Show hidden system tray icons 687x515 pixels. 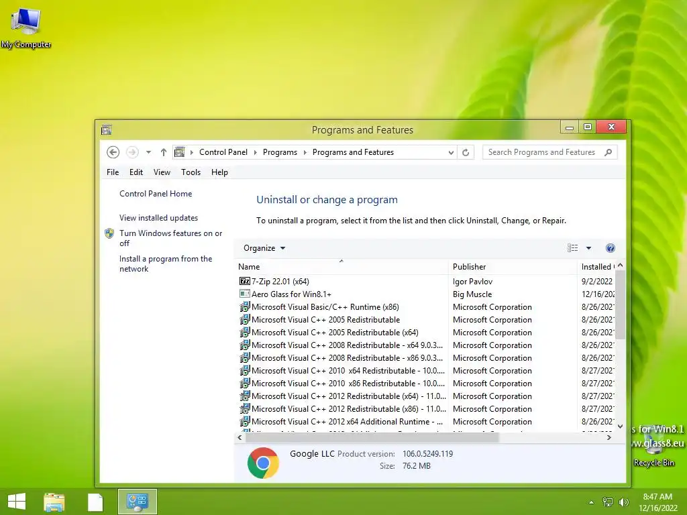point(591,502)
